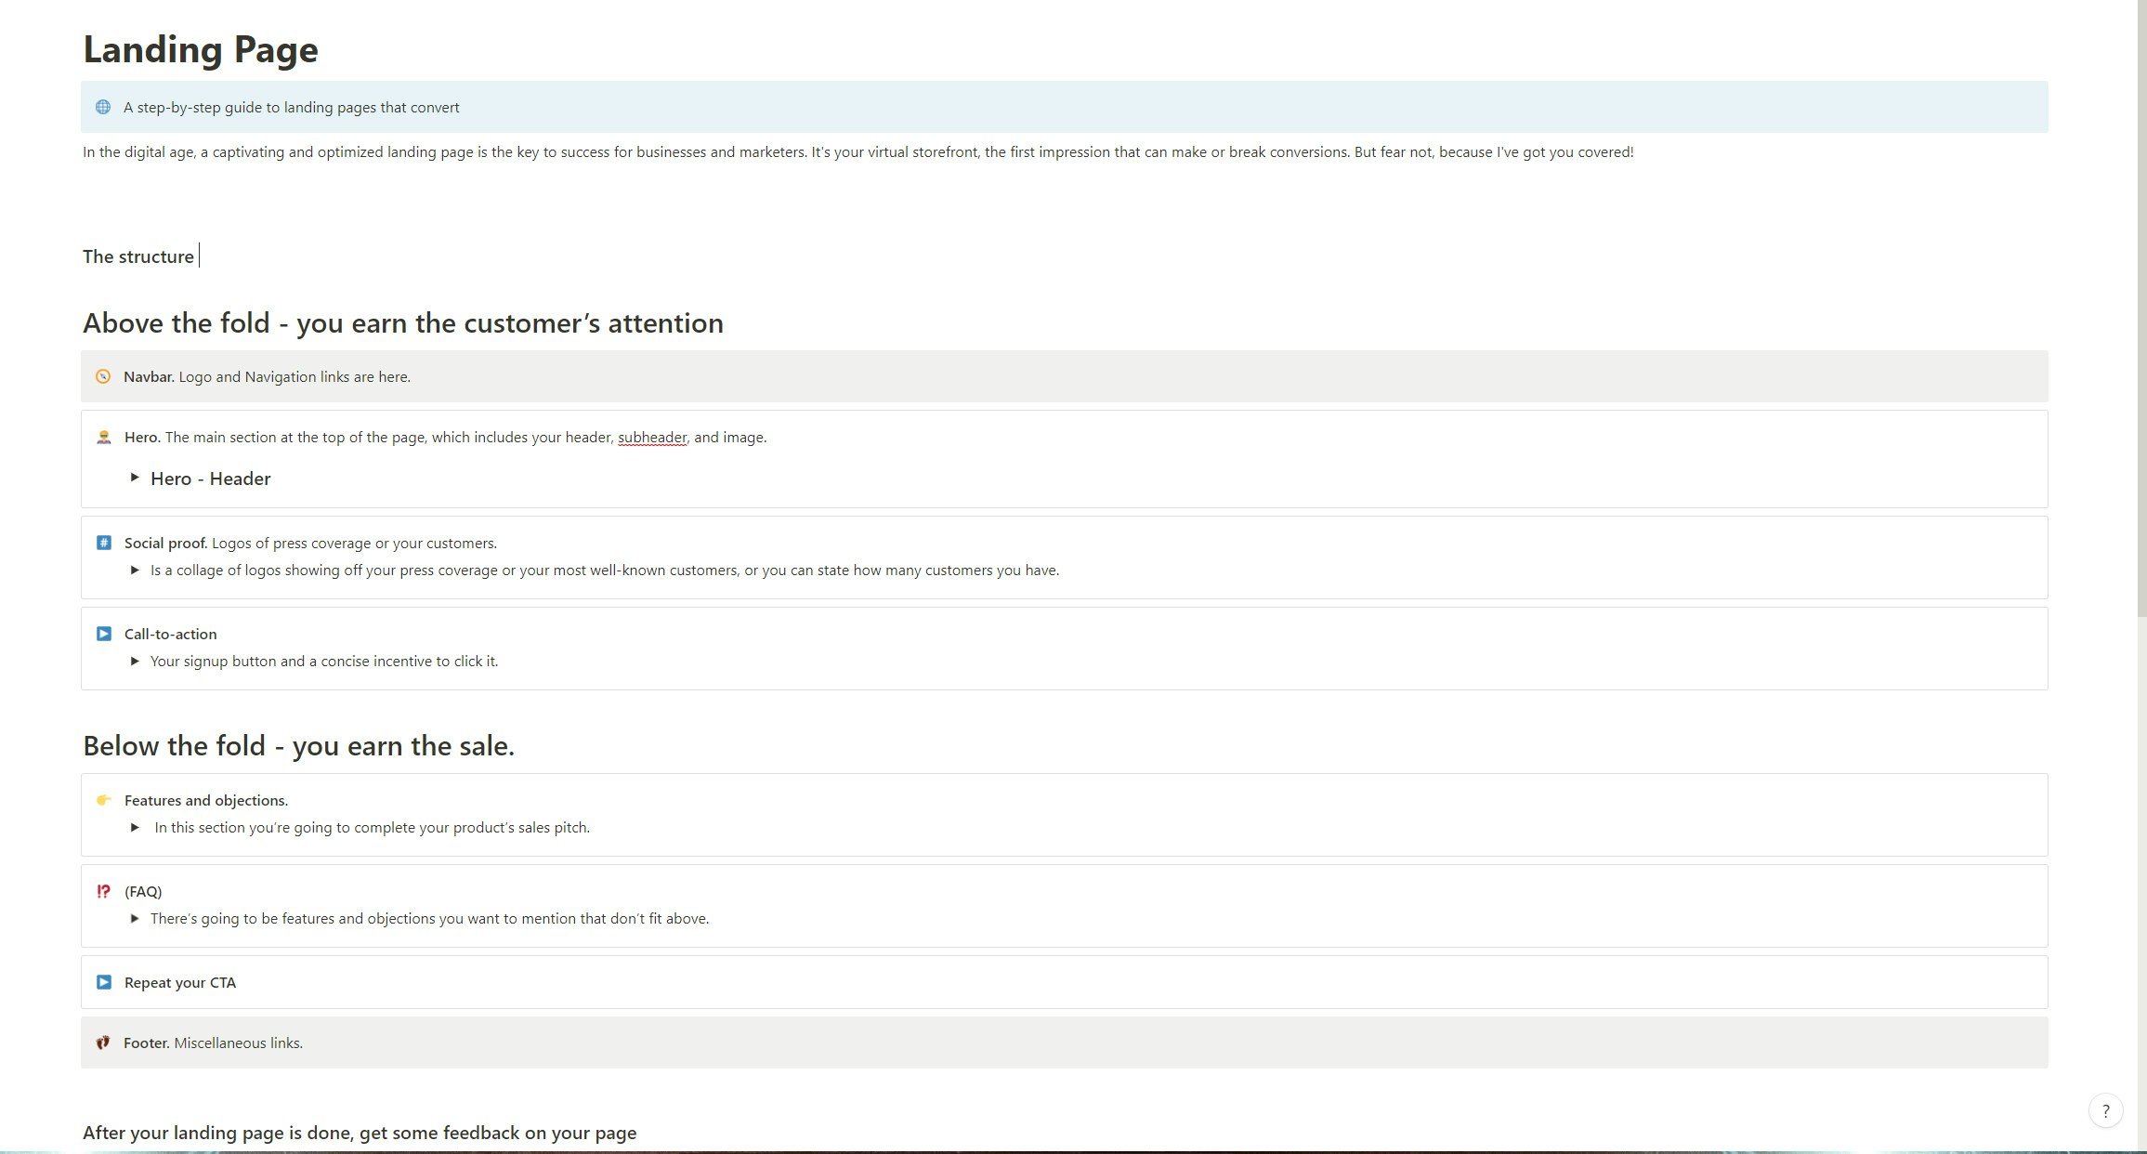Click the intro paragraph starting 'In the digital age'
This screenshot has height=1154, width=2147.
(857, 151)
